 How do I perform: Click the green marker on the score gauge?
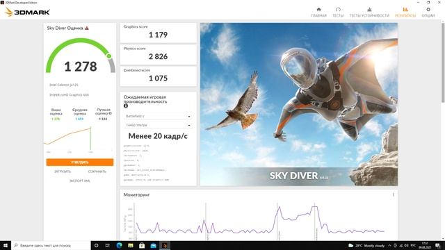pyautogui.click(x=109, y=56)
